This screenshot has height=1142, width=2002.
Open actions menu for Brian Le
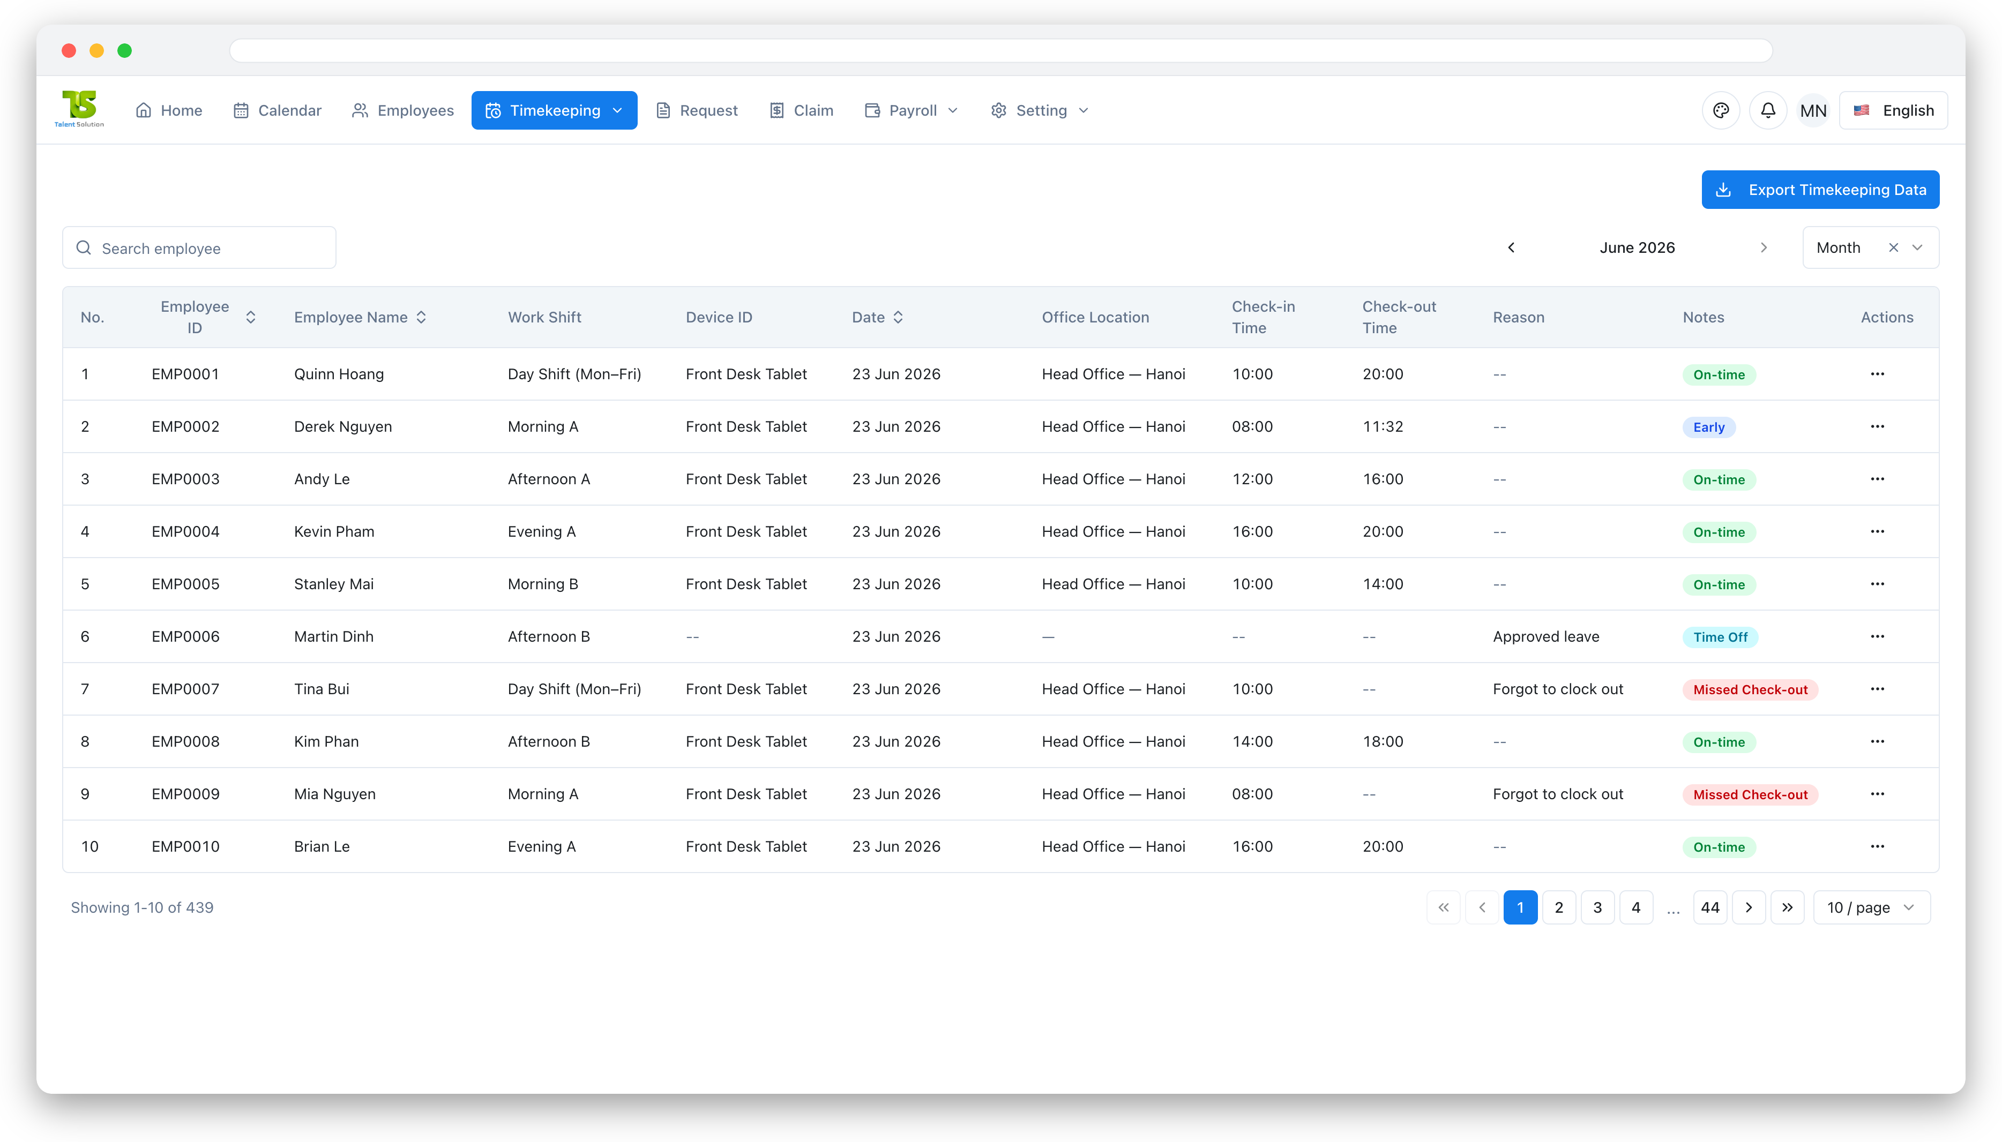click(1877, 847)
